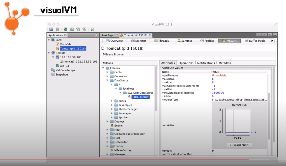Click the maxActive value 8

(x=213, y=79)
